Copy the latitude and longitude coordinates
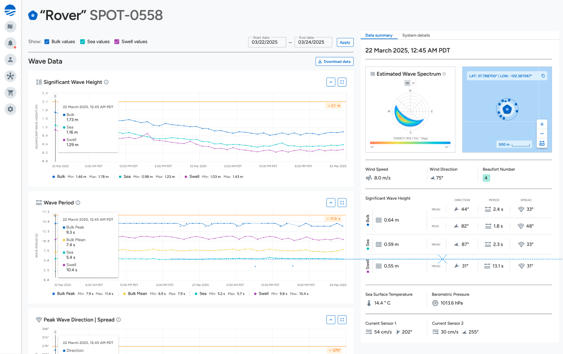This screenshot has width=563, height=354. pos(543,76)
